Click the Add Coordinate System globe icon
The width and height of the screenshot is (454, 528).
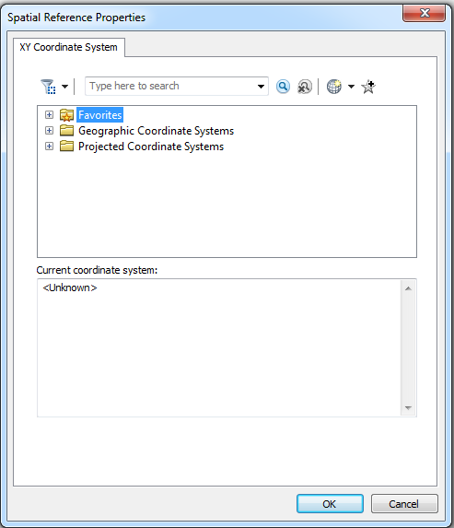[x=334, y=87]
